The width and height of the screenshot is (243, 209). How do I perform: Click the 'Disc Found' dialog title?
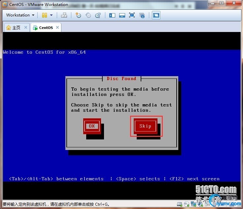[x=121, y=78]
